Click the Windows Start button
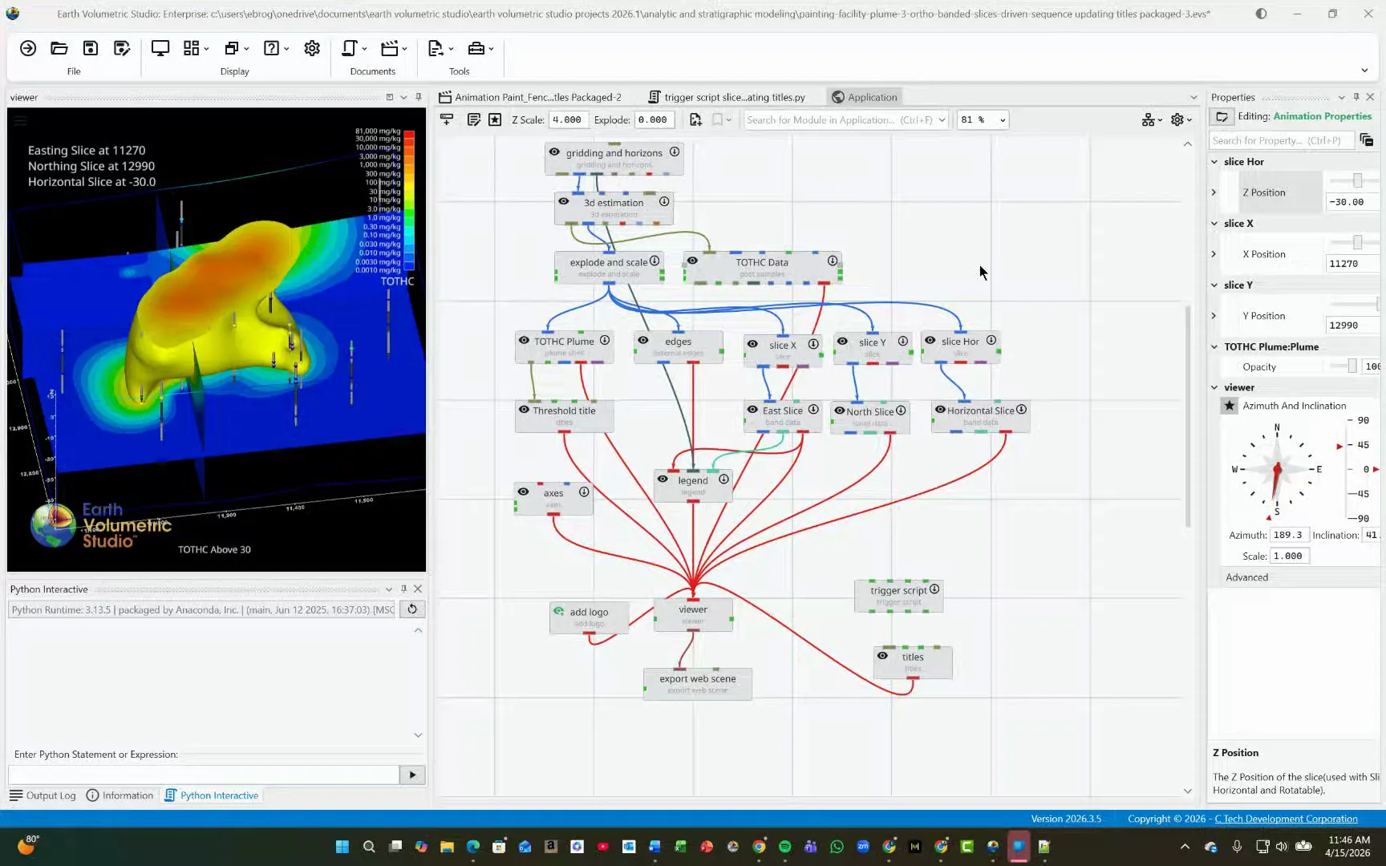1386x866 pixels. point(342,846)
